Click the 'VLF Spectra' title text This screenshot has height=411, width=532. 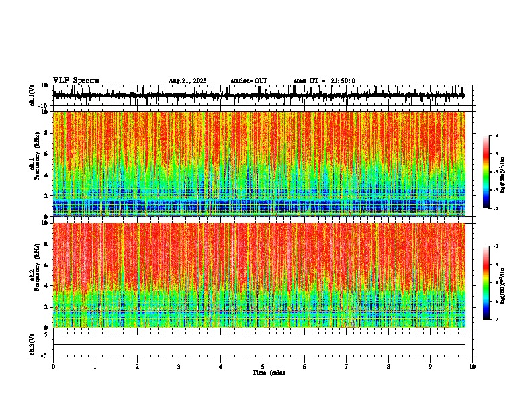(x=76, y=81)
